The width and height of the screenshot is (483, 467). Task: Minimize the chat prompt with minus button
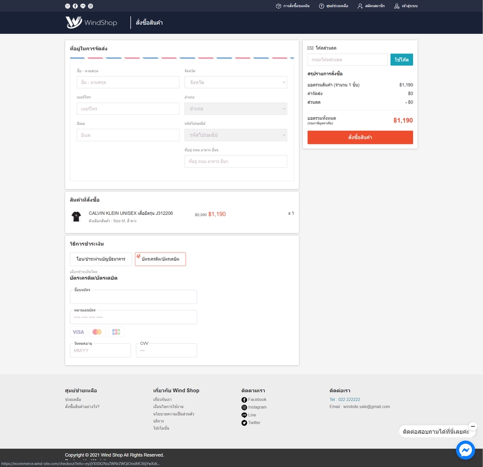pos(473,426)
